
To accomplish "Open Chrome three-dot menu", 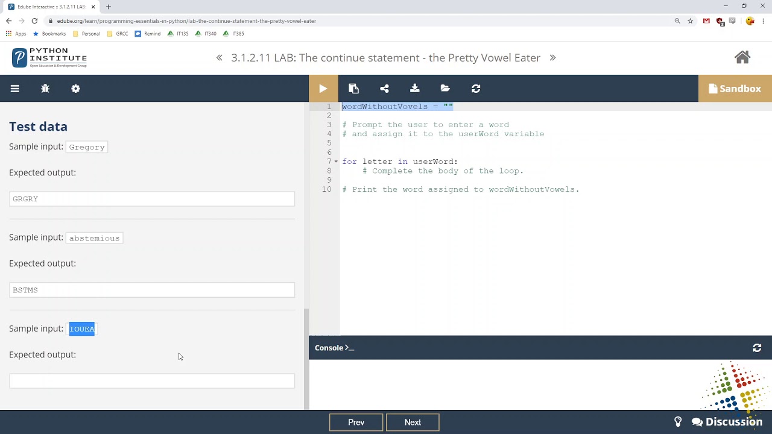I will click(x=764, y=20).
